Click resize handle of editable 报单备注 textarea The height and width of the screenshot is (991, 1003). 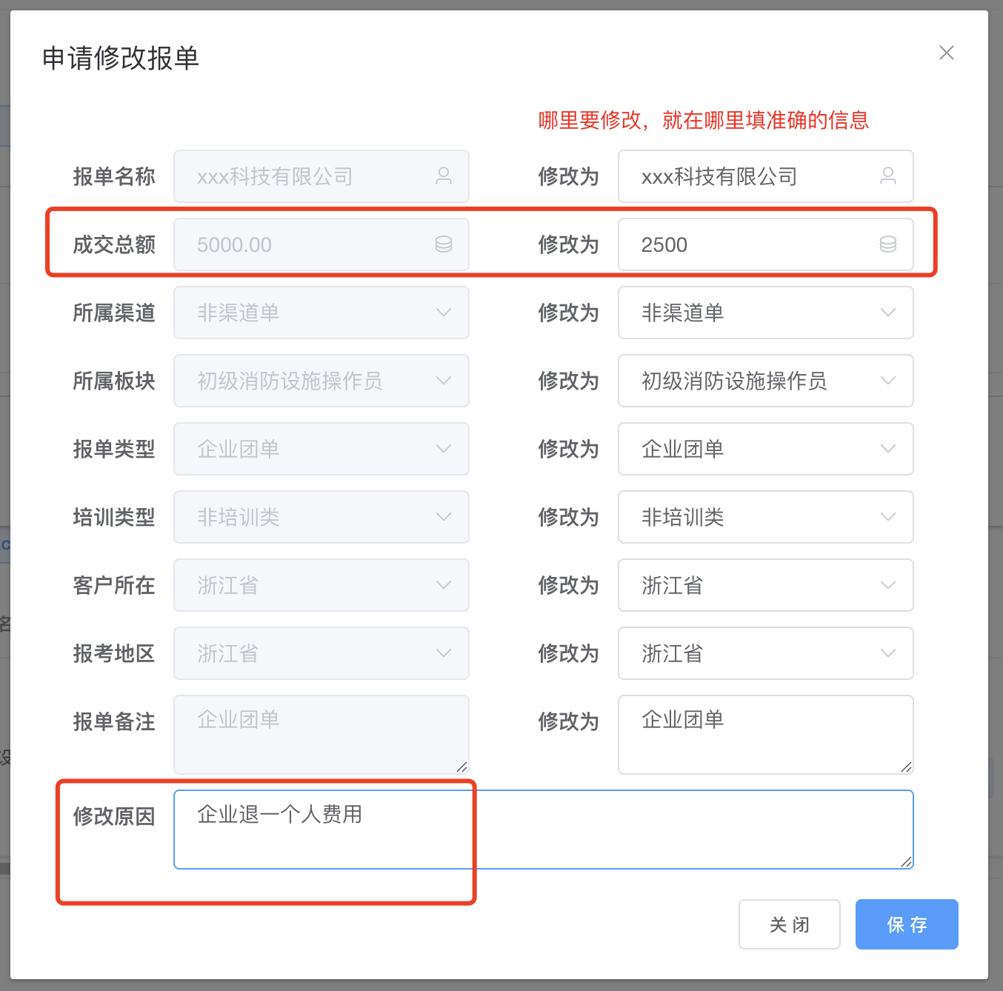point(906,767)
